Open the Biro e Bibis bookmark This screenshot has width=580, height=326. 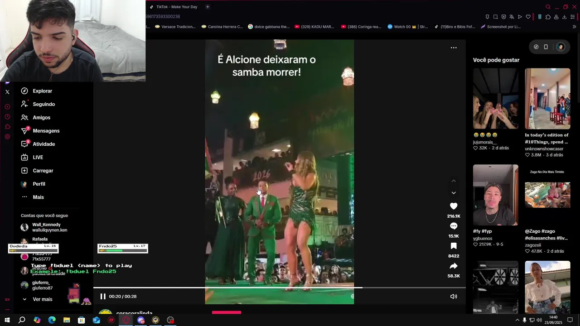click(x=454, y=27)
